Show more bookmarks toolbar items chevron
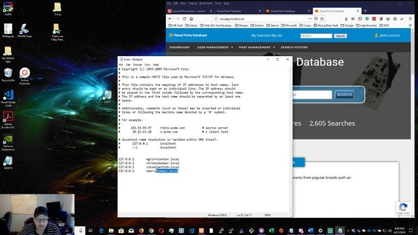 [410, 25]
